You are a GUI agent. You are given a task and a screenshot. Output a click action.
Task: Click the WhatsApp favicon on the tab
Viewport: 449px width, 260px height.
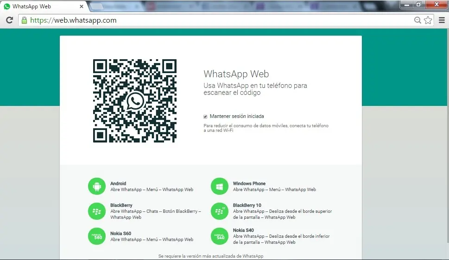(7, 6)
